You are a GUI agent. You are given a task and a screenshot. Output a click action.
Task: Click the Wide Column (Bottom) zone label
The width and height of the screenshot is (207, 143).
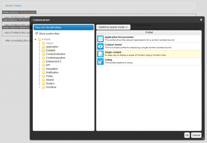[x=16, y=28]
